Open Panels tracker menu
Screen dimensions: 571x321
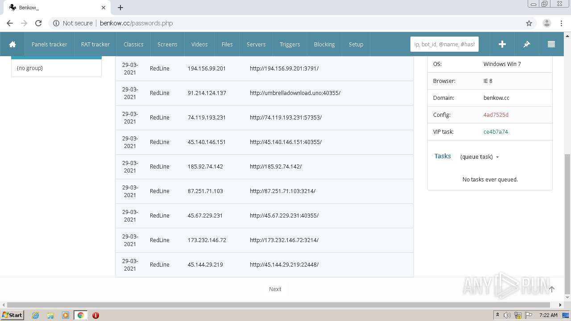pos(50,44)
